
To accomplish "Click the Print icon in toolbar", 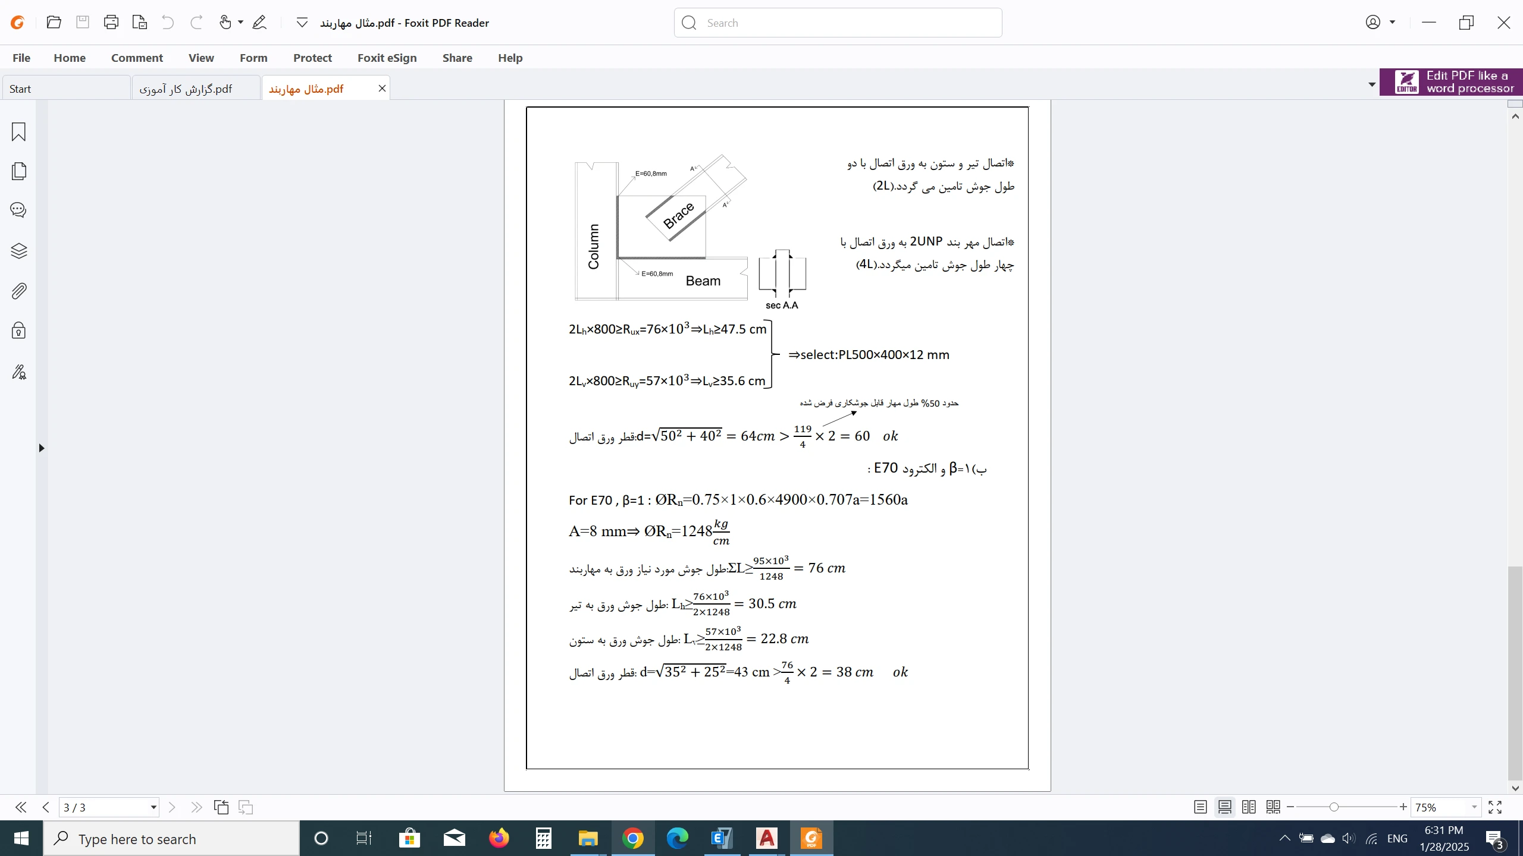I will [111, 23].
